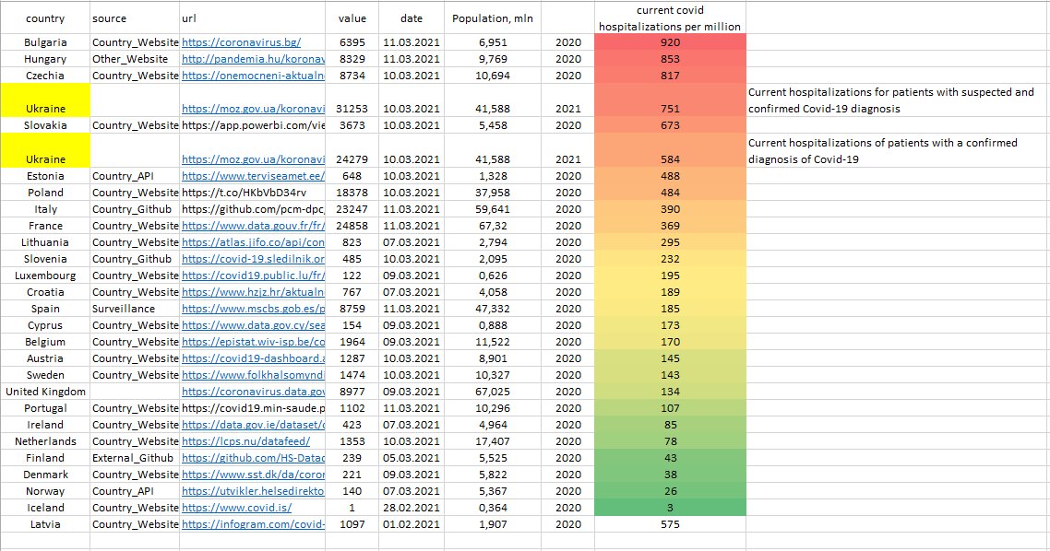1050x551 pixels.
Task: Select the "current covid hospitalizations per million" header
Action: [671, 18]
